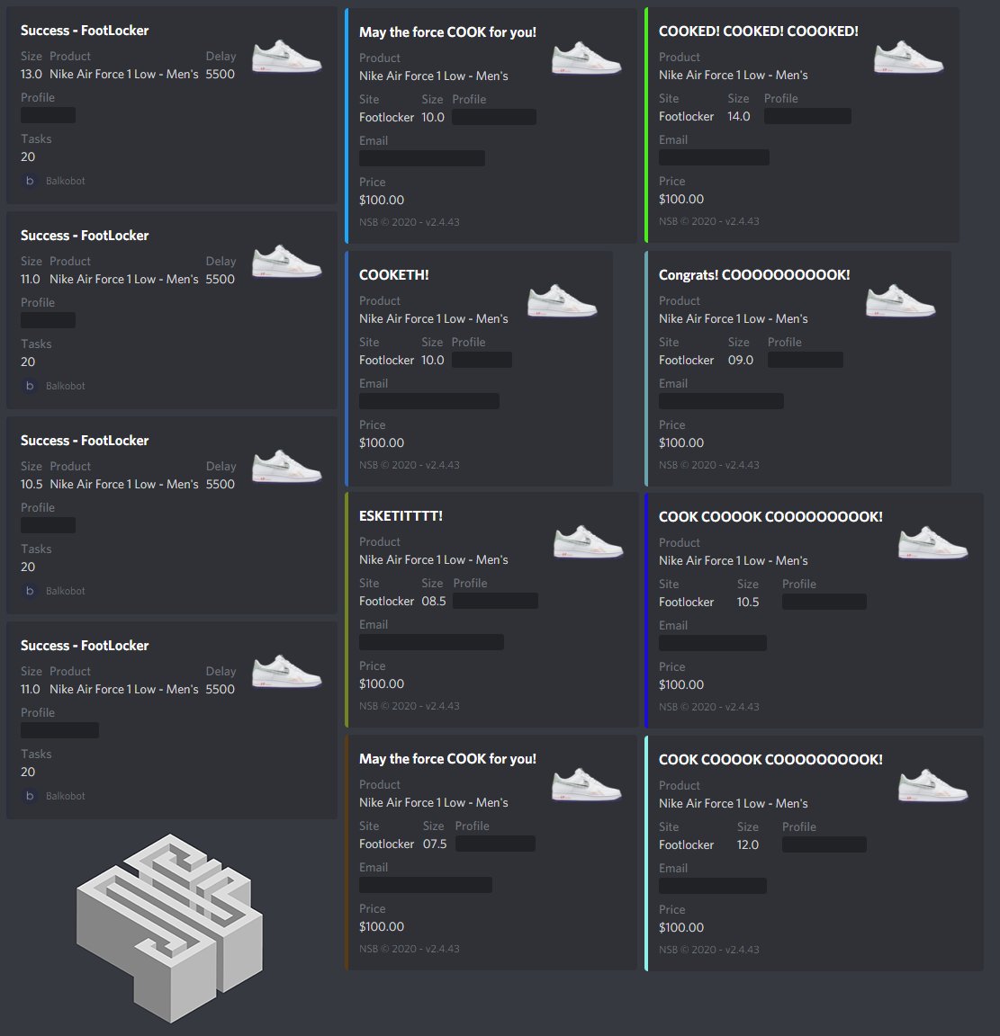1000x1036 pixels.
Task: Click Footlocker site value in COOKED! COOKED! card
Action: [687, 116]
